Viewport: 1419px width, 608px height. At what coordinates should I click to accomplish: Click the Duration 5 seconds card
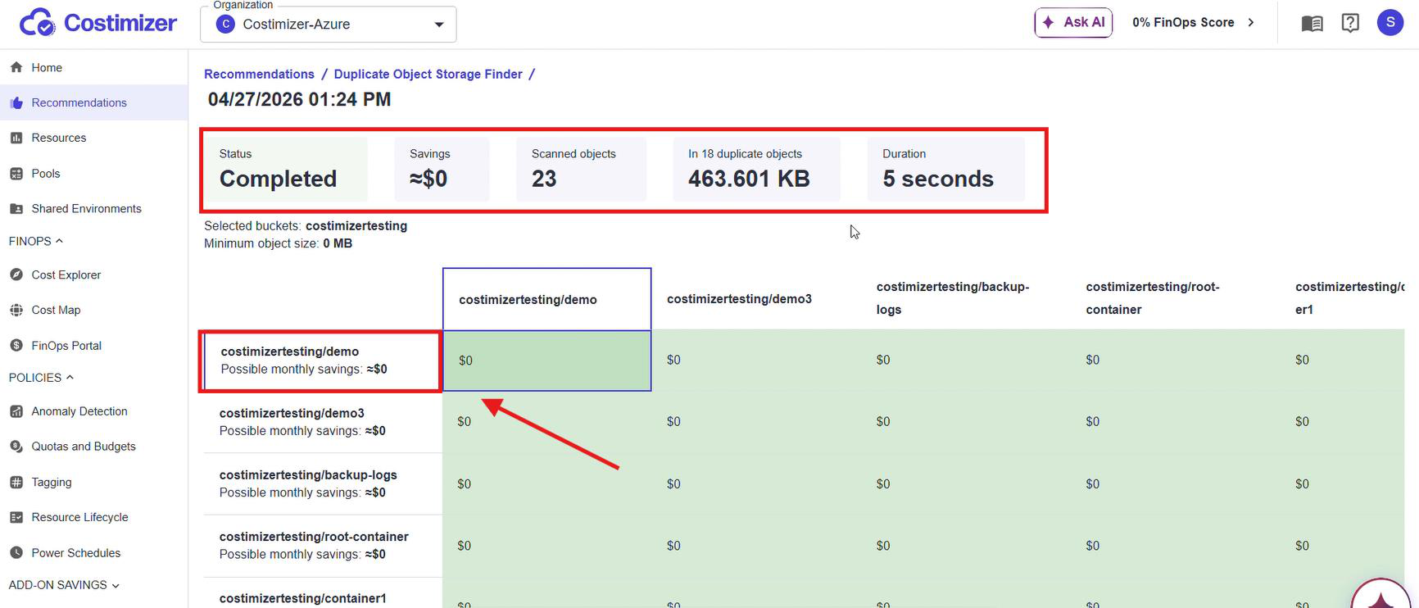[x=946, y=169]
